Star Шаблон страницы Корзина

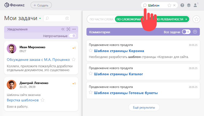tap(91, 51)
